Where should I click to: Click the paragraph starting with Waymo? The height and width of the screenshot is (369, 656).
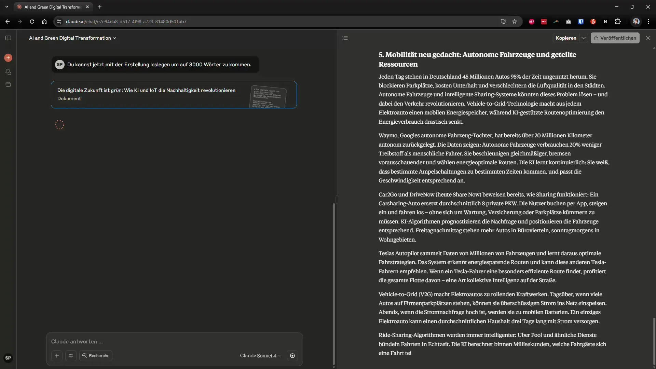point(494,158)
